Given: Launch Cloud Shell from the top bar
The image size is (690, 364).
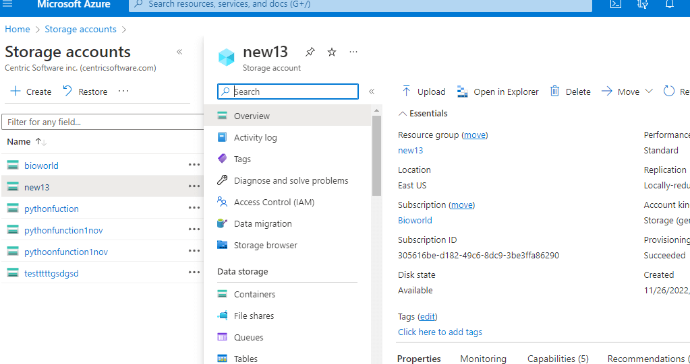Looking at the screenshot, I should (x=616, y=4).
